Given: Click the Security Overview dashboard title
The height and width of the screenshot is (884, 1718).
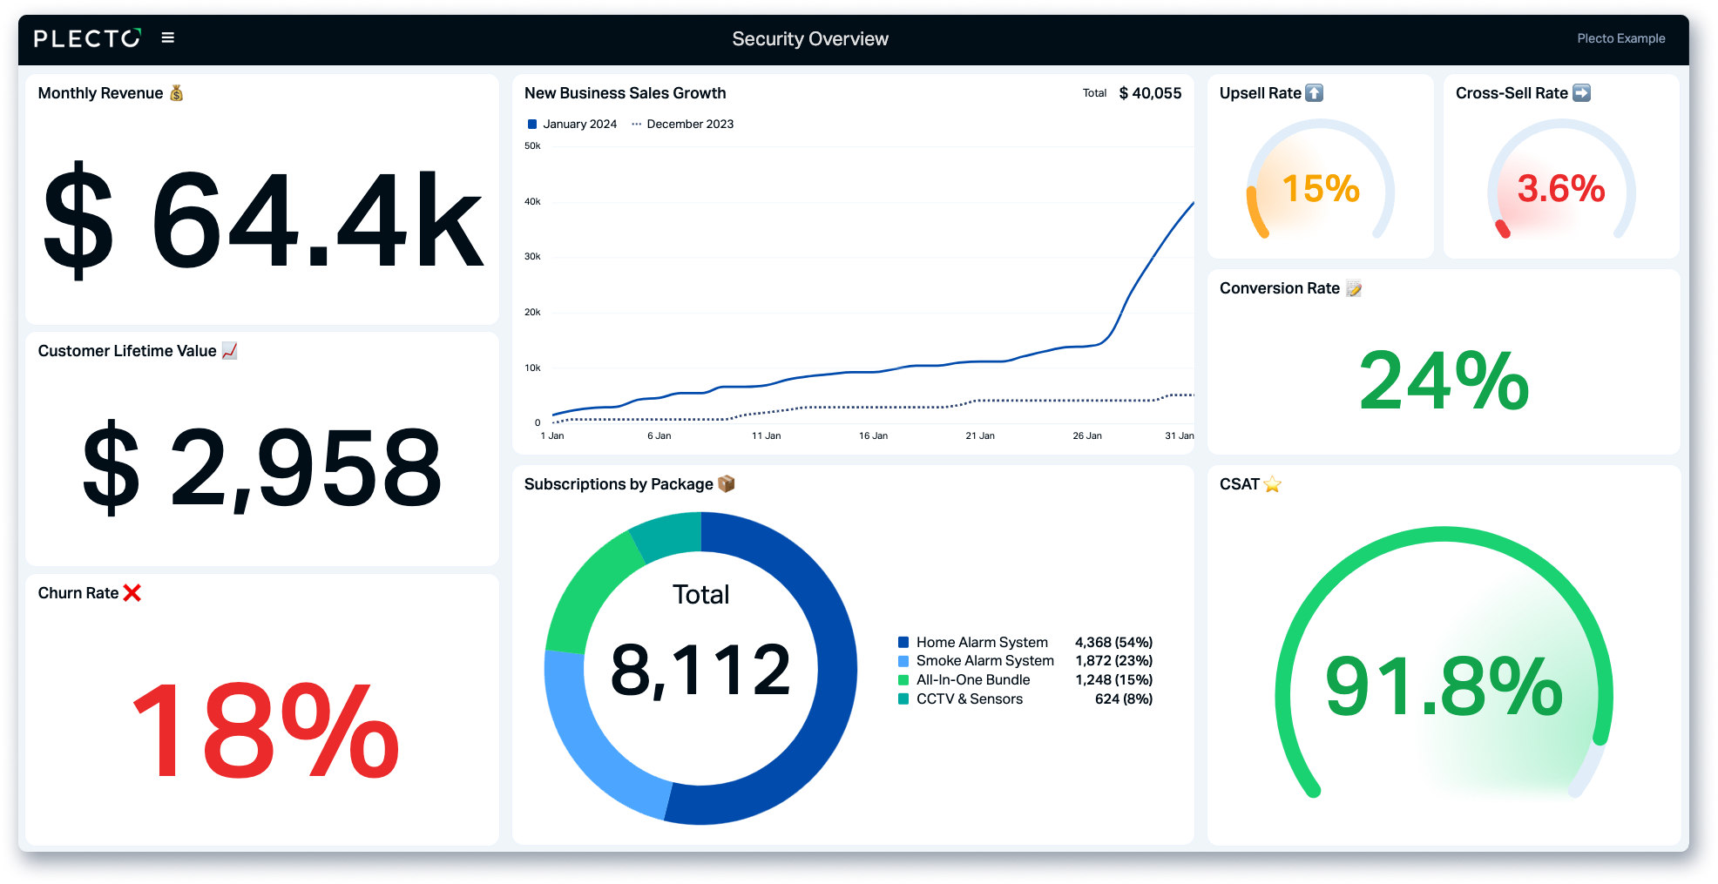Looking at the screenshot, I should tap(810, 39).
